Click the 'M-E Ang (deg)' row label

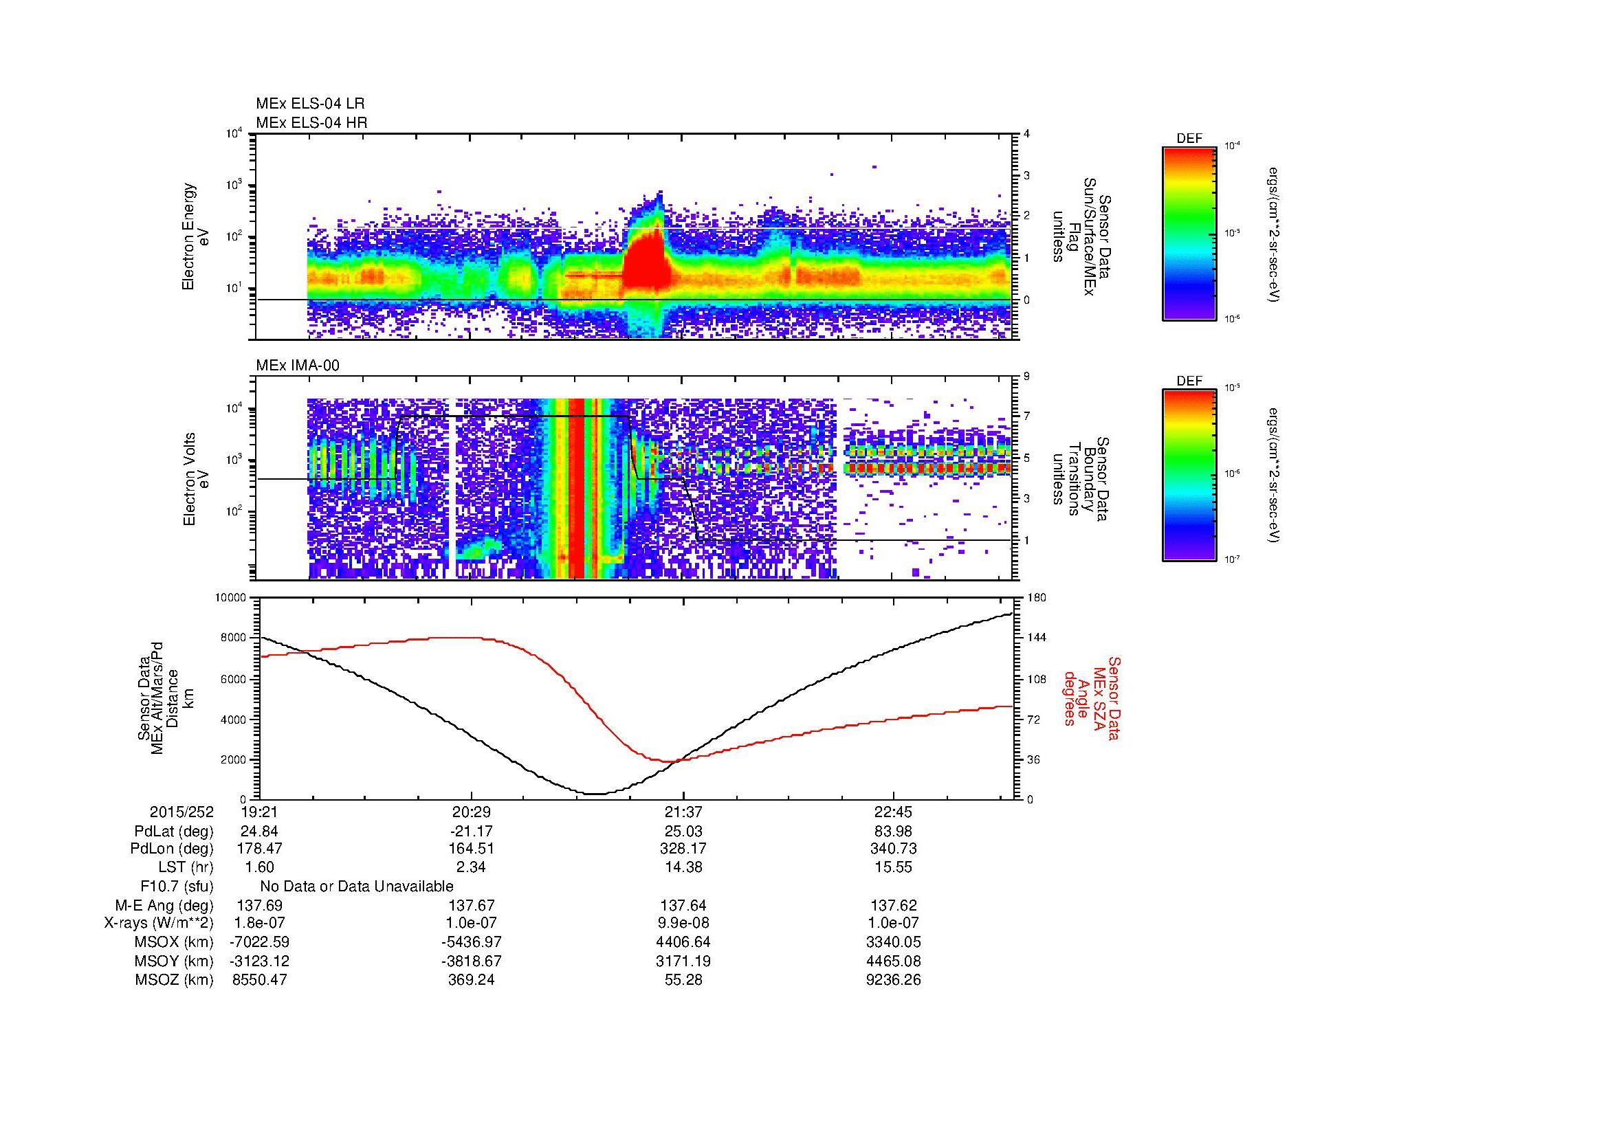[x=164, y=905]
